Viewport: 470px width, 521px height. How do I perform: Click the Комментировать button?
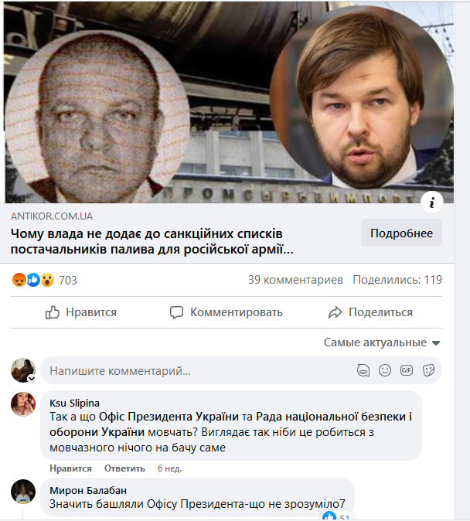point(226,312)
